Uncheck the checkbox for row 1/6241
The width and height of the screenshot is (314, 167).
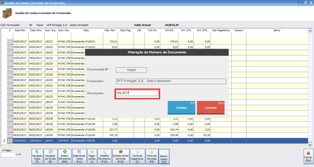pyautogui.click(x=10, y=141)
